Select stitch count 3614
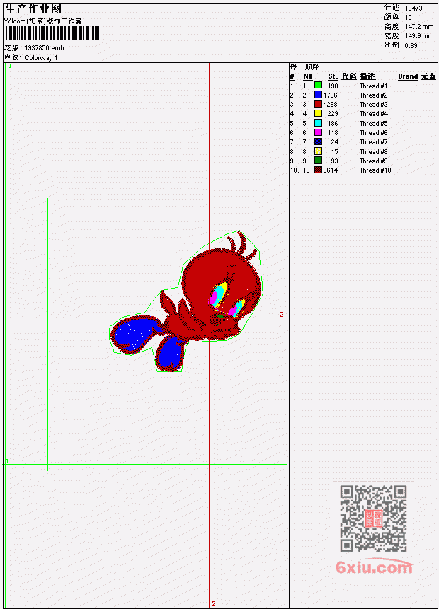The width and height of the screenshot is (439, 609). (x=331, y=170)
